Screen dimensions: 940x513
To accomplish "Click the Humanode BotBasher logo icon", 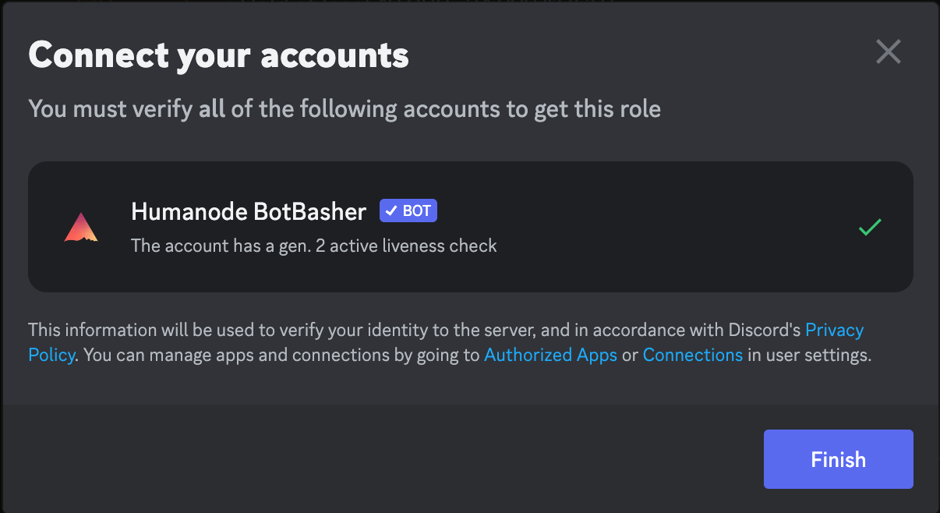I will (81, 227).
